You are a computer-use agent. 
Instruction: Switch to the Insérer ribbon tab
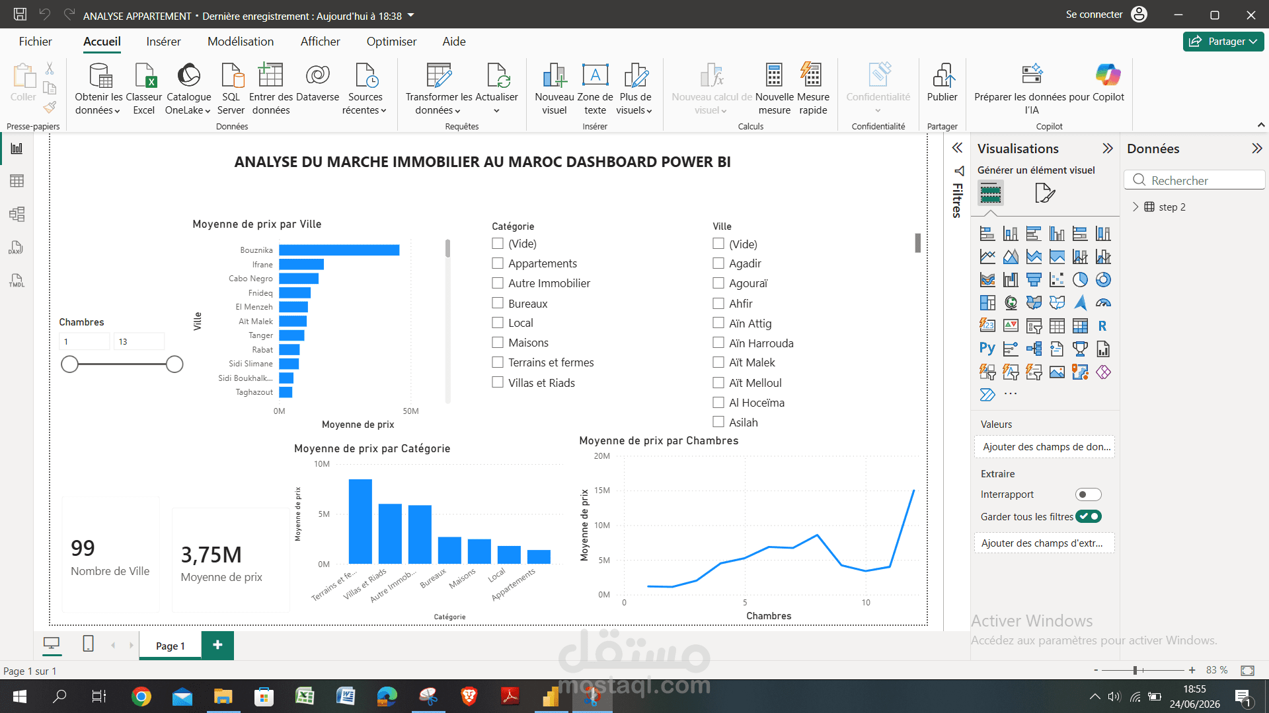[163, 42]
